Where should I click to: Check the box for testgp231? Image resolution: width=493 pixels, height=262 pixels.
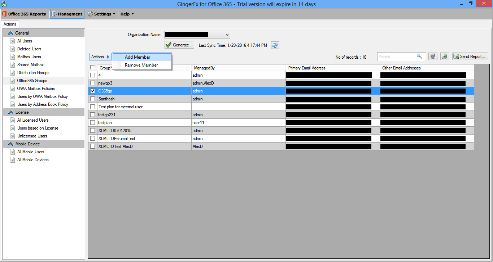coord(93,115)
